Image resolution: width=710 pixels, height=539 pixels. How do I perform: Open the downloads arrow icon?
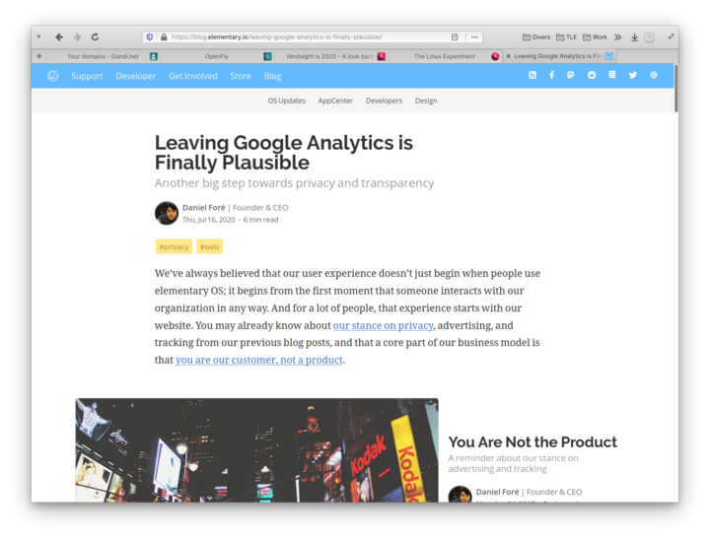(634, 37)
